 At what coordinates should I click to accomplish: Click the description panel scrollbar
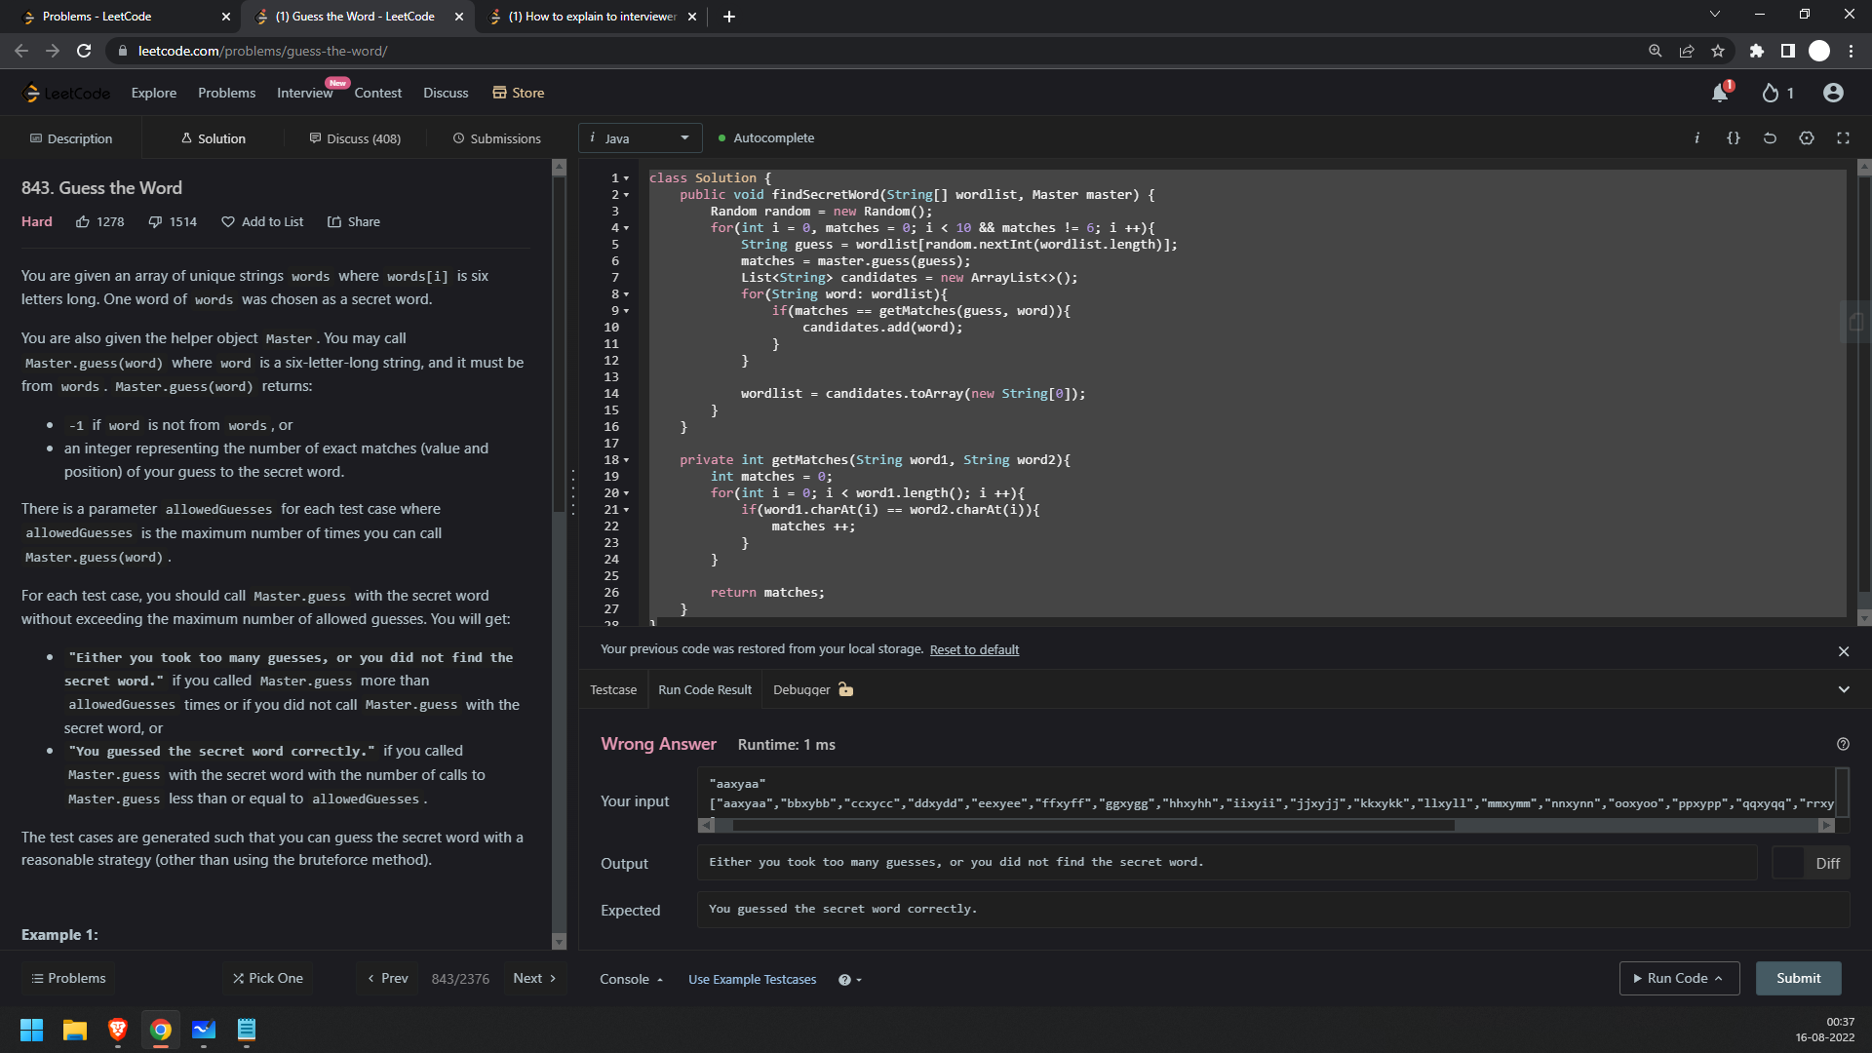(559, 345)
